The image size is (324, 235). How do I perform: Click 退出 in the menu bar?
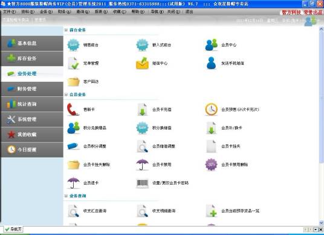[189, 12]
